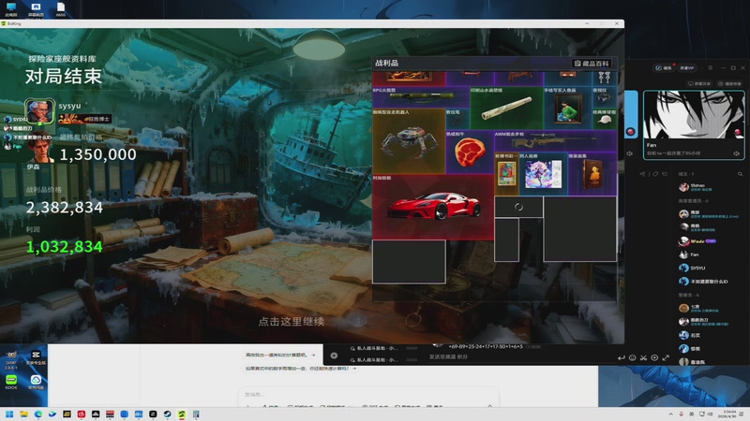Select the hand-painted portrait item
Screen dimensions: 750x421
pyautogui.click(x=567, y=108)
